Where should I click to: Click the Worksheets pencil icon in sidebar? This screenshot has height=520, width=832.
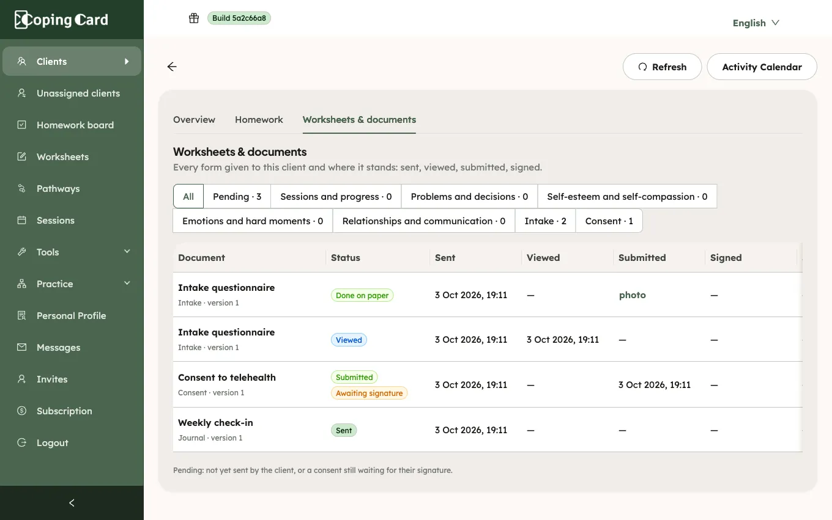click(22, 156)
